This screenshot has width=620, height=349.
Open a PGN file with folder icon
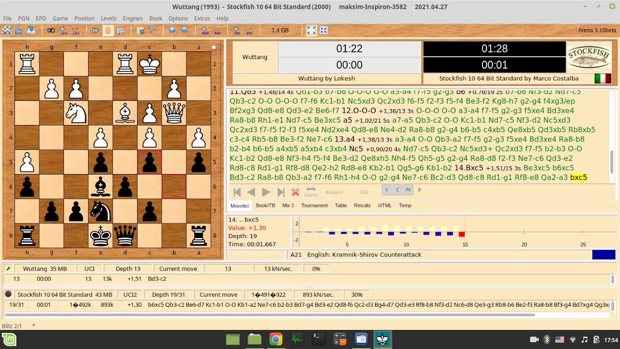tap(18, 30)
